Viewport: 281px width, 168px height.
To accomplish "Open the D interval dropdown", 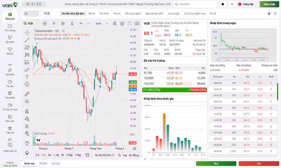I will (x=54, y=23).
